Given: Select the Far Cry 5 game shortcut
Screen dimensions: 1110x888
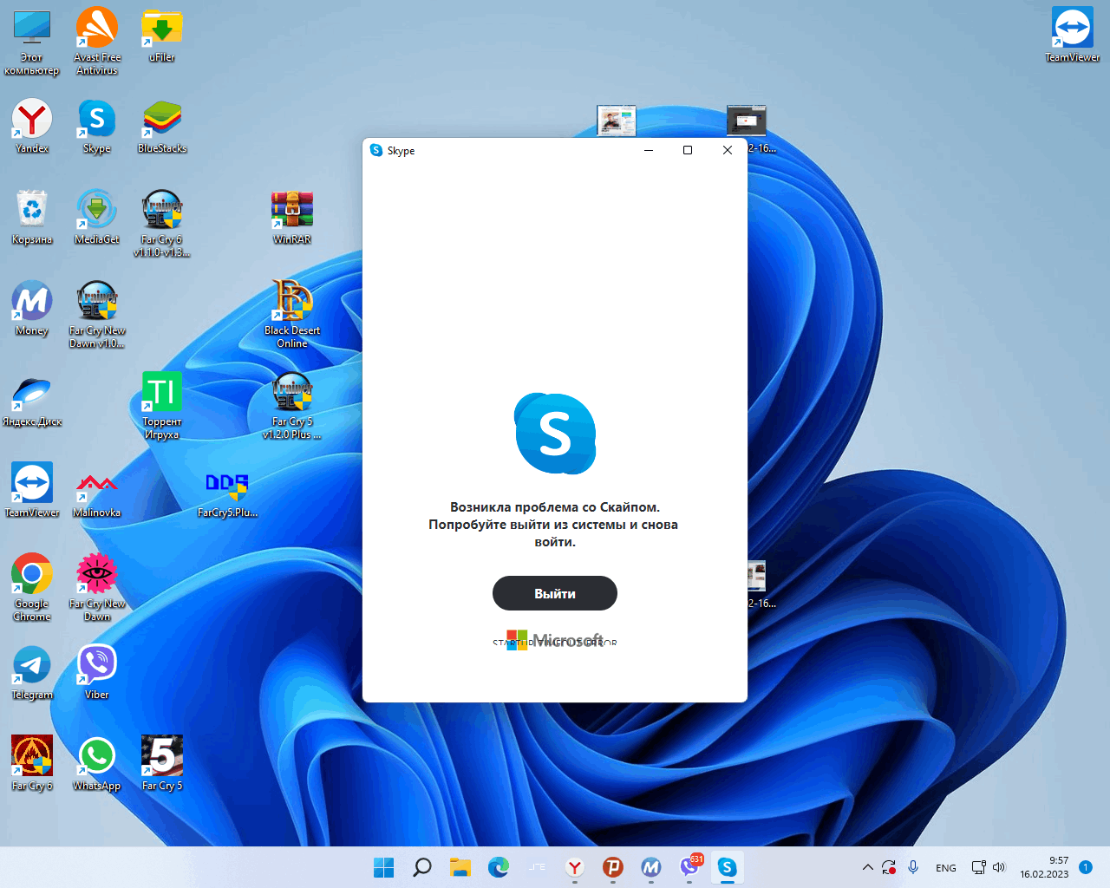Looking at the screenshot, I should pos(162,764).
